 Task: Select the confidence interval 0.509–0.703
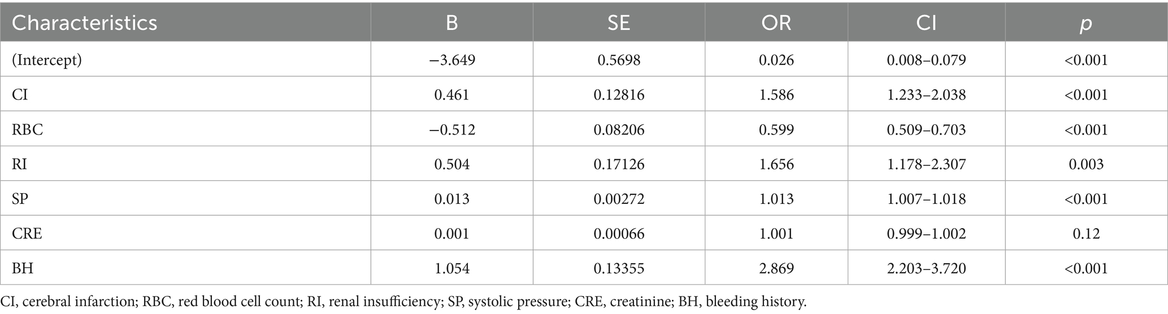coord(926,129)
